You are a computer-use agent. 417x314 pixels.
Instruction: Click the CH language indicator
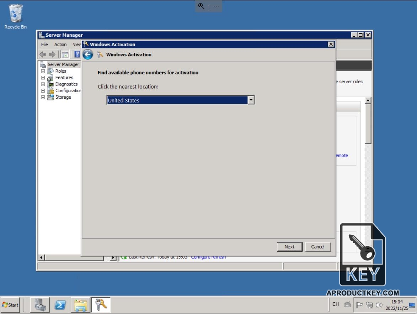tap(336, 304)
